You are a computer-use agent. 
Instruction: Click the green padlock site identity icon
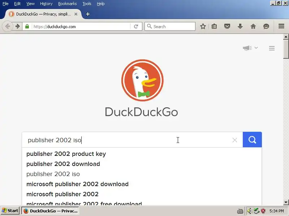pyautogui.click(x=27, y=26)
